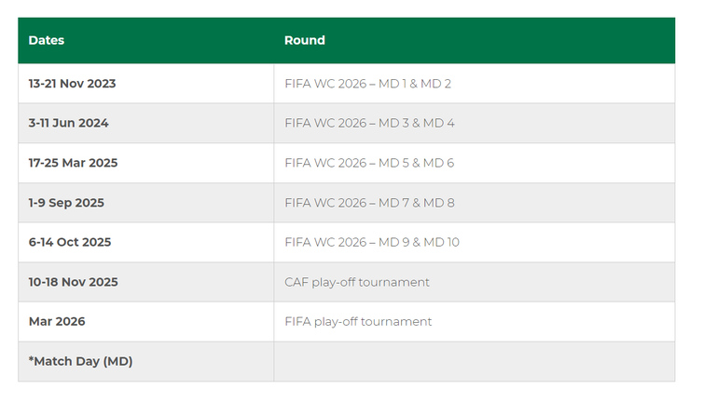Click the 6-14 Oct 2025 date cell

click(70, 242)
